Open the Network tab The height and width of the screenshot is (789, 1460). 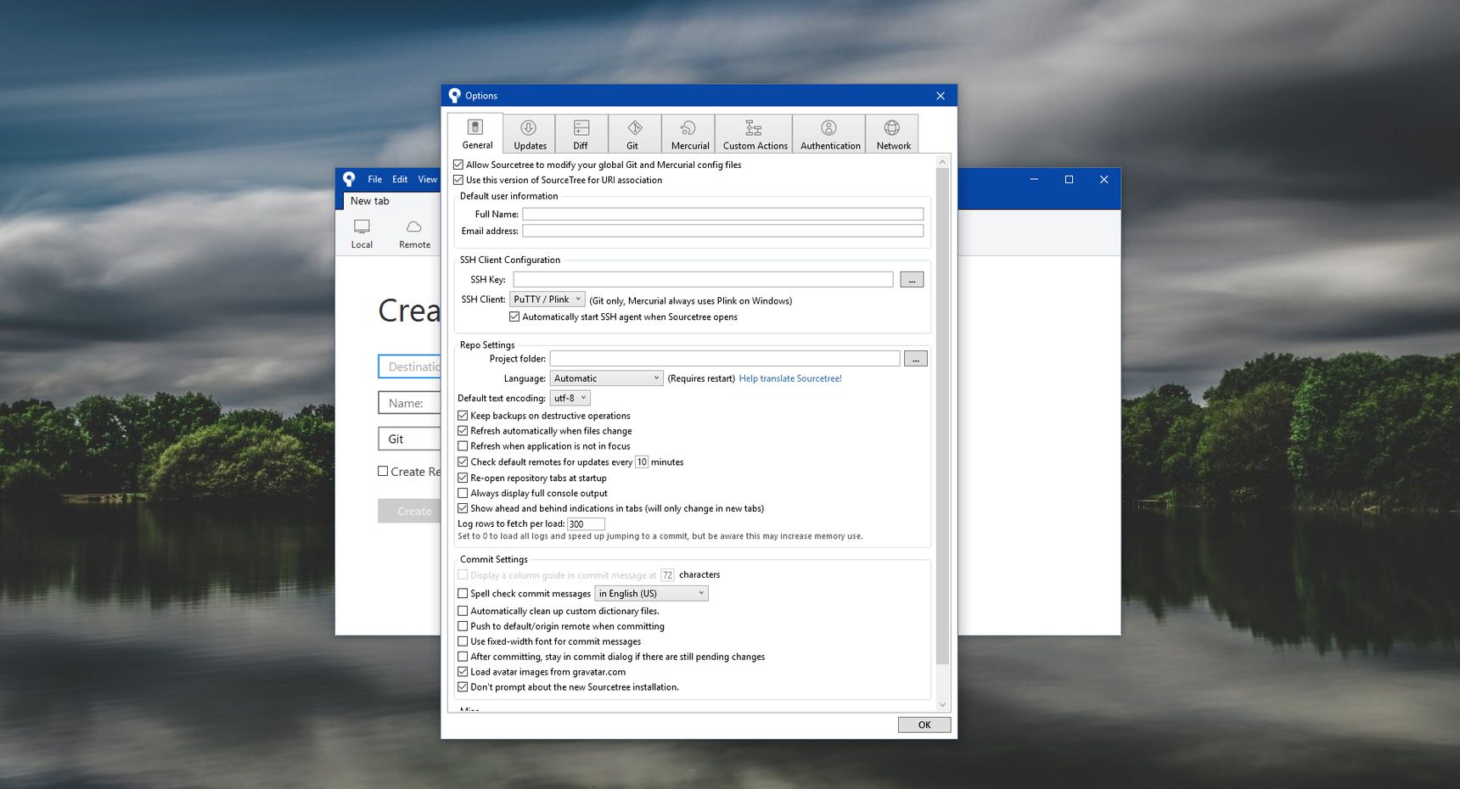(x=892, y=134)
